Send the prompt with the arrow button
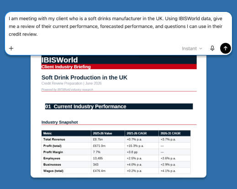 [226, 49]
